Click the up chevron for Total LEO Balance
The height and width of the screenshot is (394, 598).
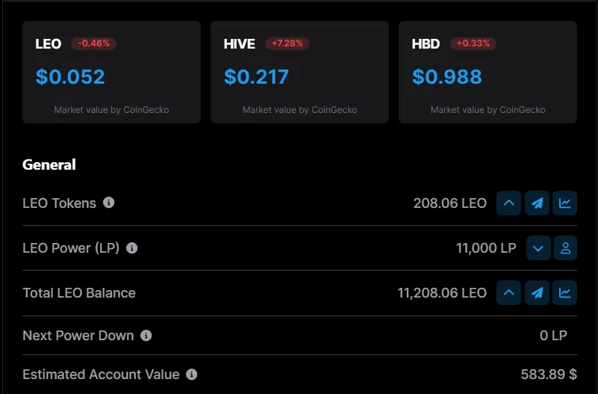coord(508,293)
